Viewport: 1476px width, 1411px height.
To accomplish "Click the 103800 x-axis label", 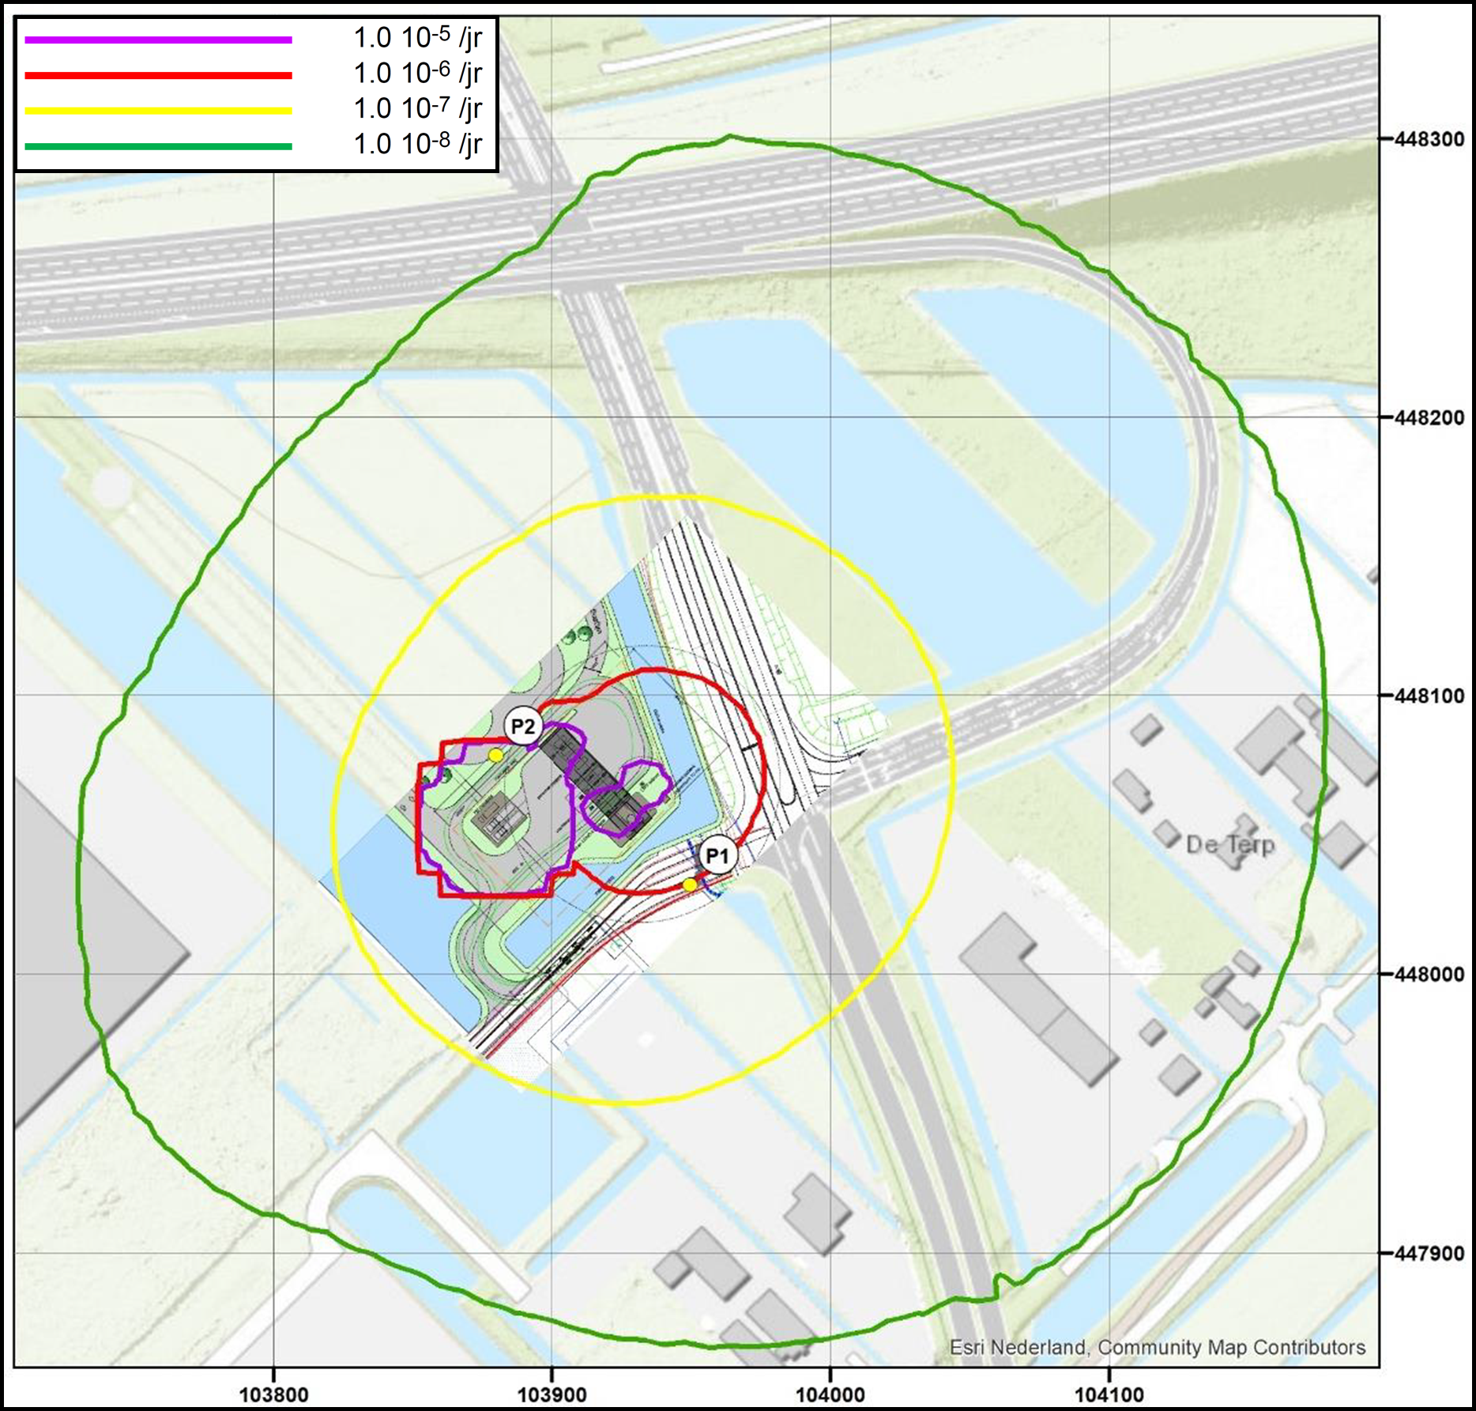I will 273,1394.
